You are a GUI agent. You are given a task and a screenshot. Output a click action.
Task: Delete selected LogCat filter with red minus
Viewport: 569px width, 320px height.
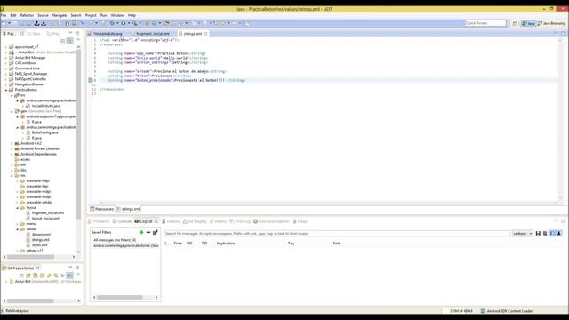click(x=148, y=232)
